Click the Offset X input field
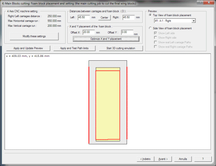This screenshot has width=216, height=166. [x=89, y=32]
